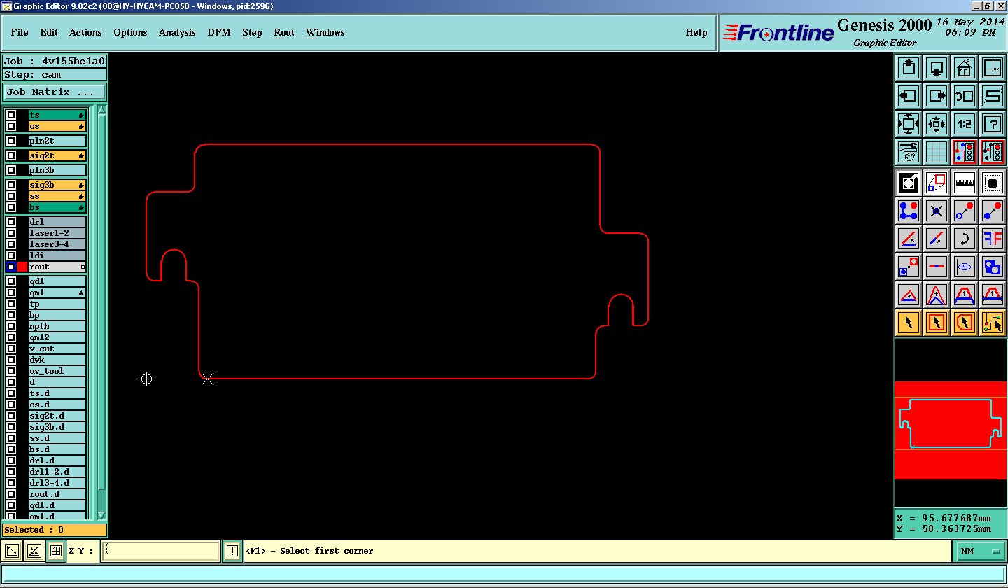The image size is (1008, 588).
Task: Click the question mark help icon
Action: click(993, 124)
